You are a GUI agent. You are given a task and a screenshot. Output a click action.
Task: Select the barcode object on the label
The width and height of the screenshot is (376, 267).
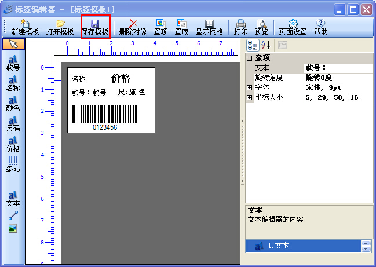105,115
